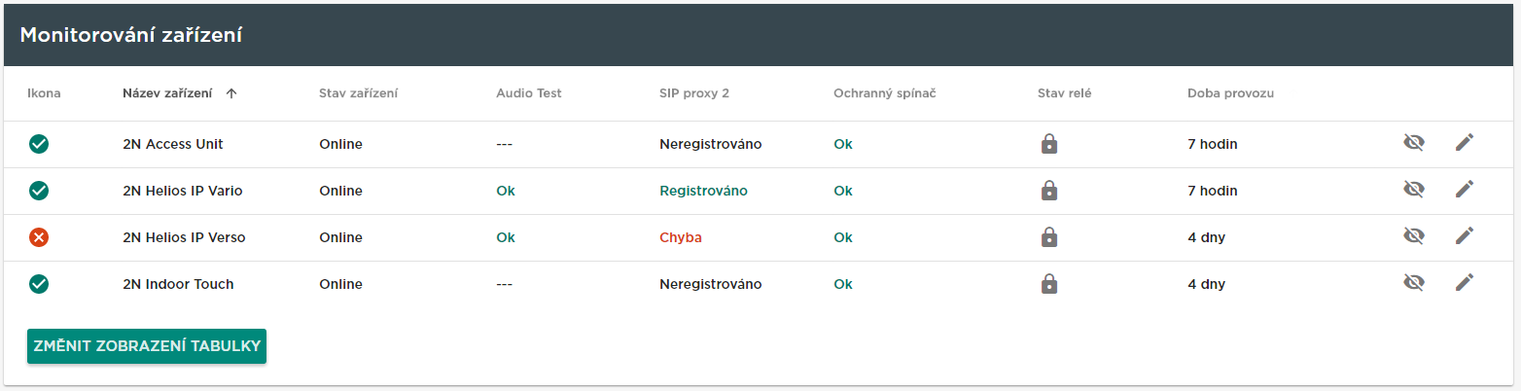Toggle visibility of 2N Indoor Touch
1521x391 pixels.
point(1414,284)
